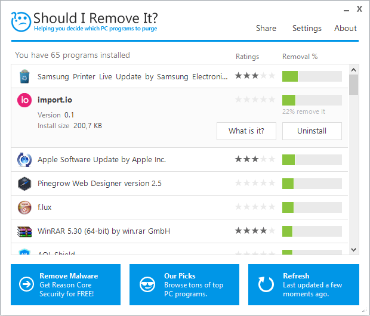This screenshot has height=316, width=370.
Task: Click the f.lux empty star rating
Action: tap(255, 207)
